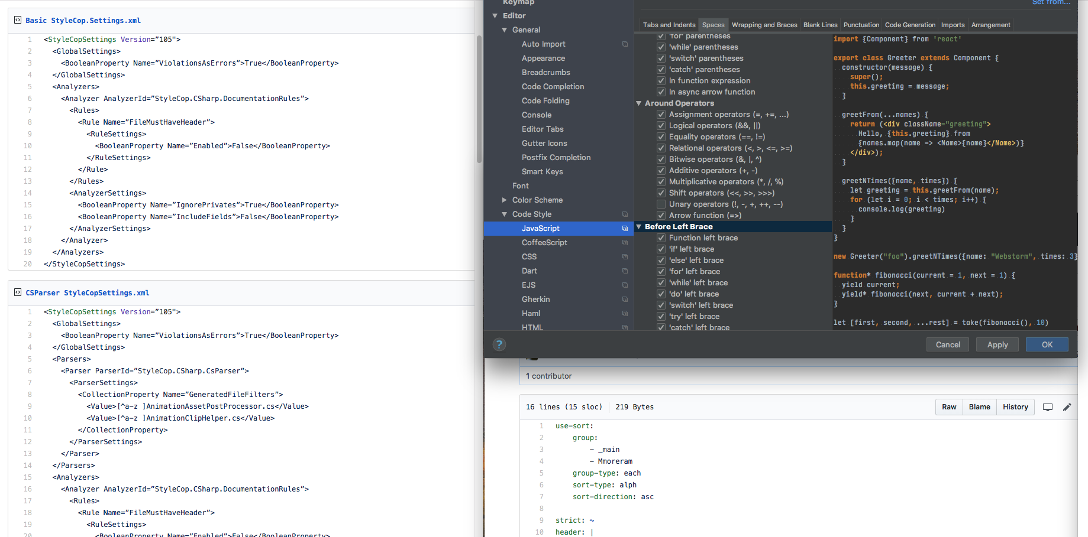1088x537 pixels.
Task: Toggle Arrow function (=>) checkbox
Action: [x=661, y=216]
